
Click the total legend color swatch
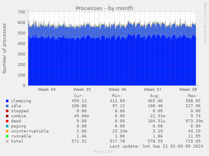[7, 141]
